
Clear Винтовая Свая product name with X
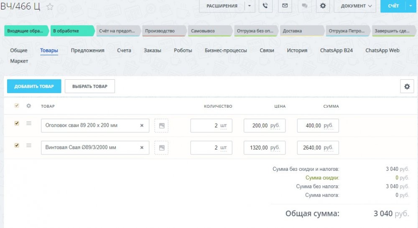(141, 147)
